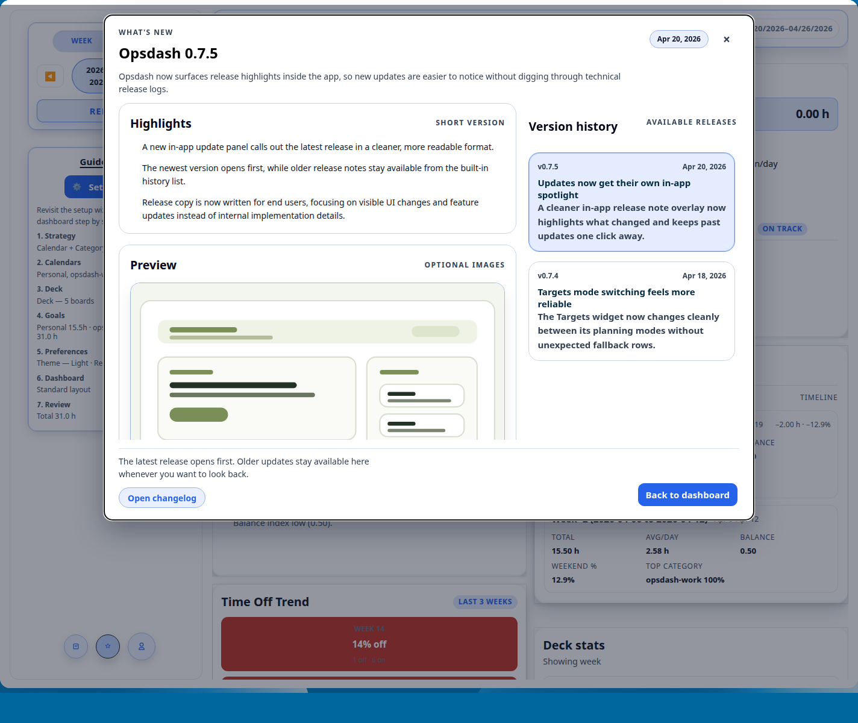Click the LAST 3 WEEKS badge
This screenshot has width=858, height=723.
[485, 602]
